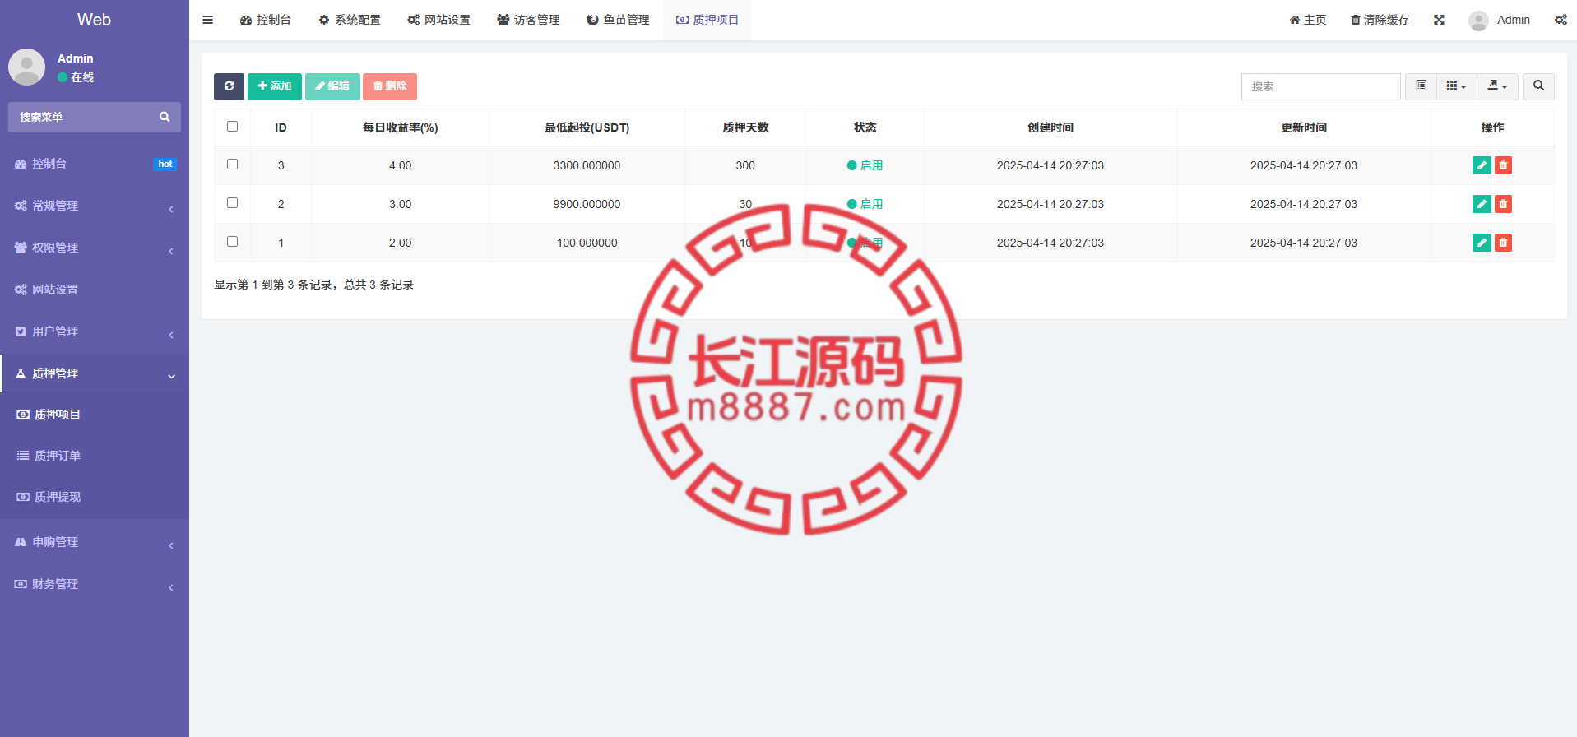Toggle the table card view icon
The image size is (1577, 737).
[1421, 86]
